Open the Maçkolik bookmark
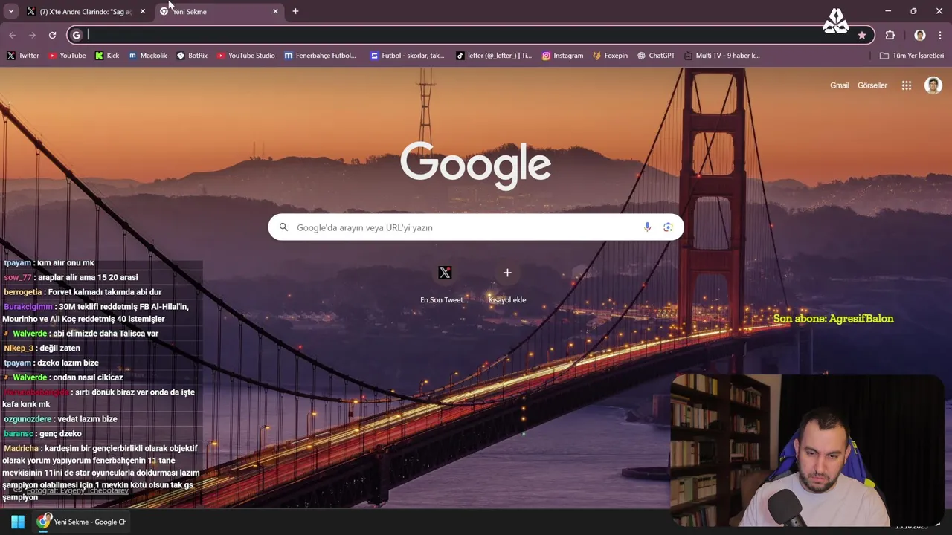This screenshot has height=535, width=952. click(147, 56)
